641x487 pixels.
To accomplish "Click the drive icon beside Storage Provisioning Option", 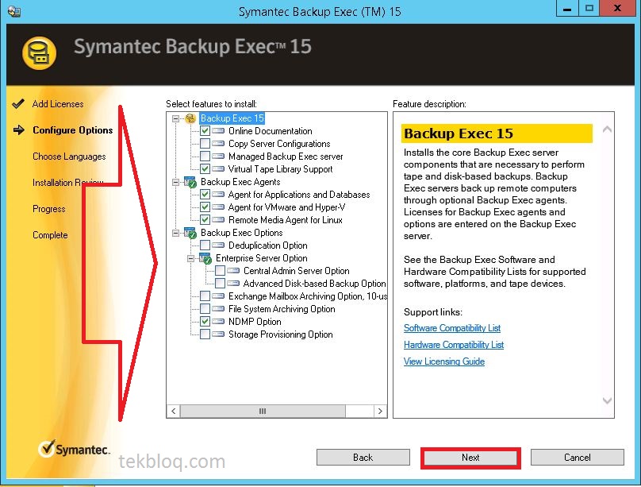I will coord(218,334).
